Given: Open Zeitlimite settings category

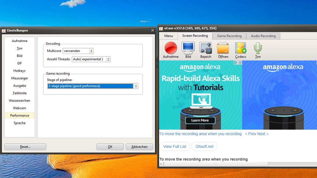Looking at the screenshot, I should point(20,93).
